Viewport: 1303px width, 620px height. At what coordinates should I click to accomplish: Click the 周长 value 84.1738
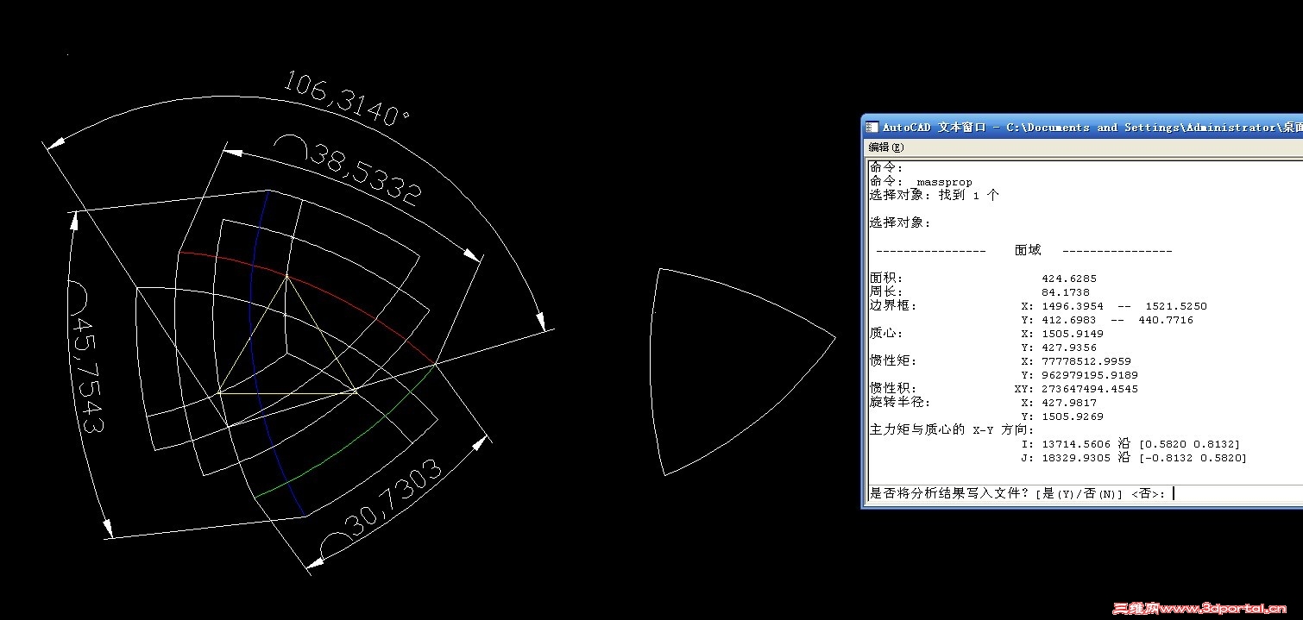1066,292
